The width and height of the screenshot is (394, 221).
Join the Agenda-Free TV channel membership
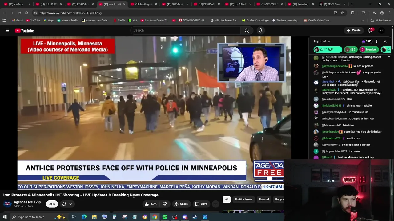[x=52, y=204]
